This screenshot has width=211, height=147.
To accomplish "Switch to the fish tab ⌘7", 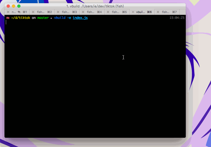I will point(167,12).
